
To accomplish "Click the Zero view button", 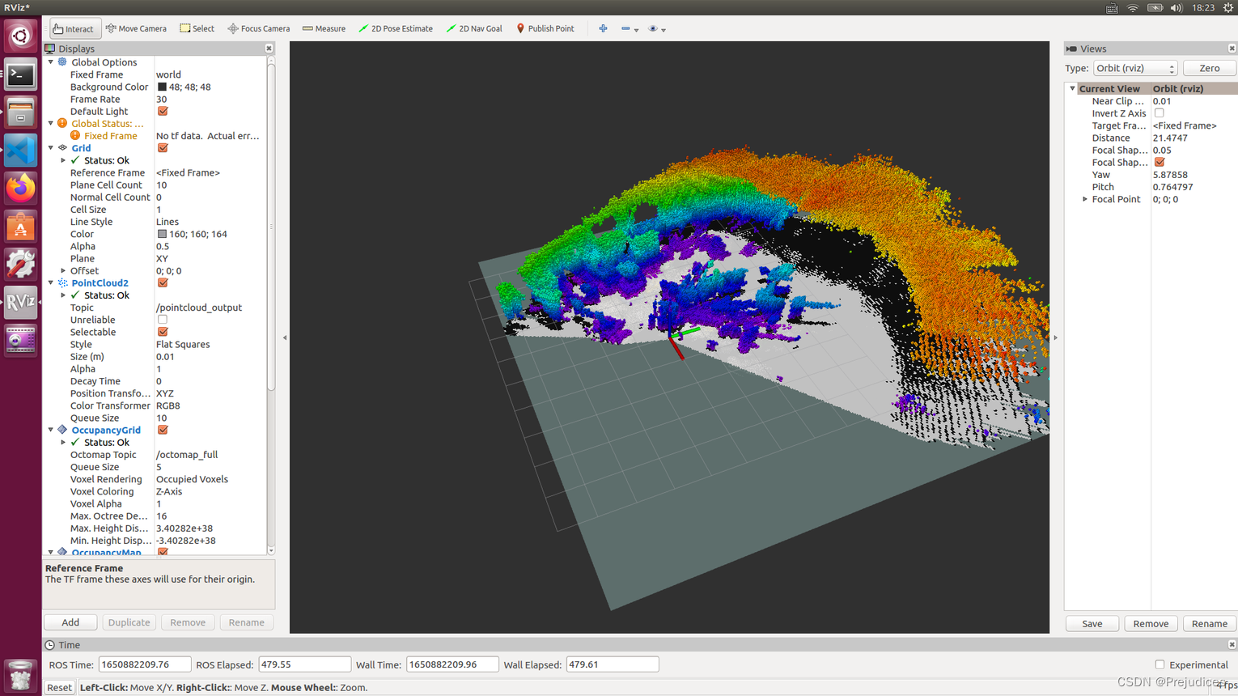I will click(x=1209, y=68).
